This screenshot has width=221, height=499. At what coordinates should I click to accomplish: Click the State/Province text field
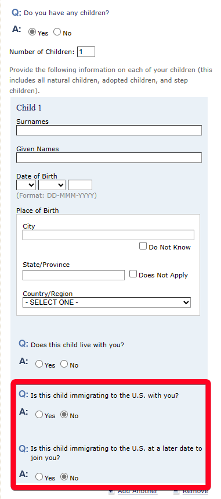(x=73, y=275)
